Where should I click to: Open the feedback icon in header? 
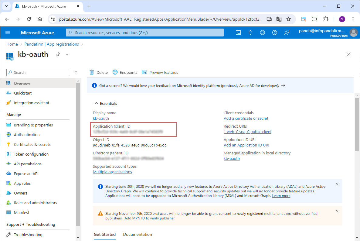click(x=287, y=33)
